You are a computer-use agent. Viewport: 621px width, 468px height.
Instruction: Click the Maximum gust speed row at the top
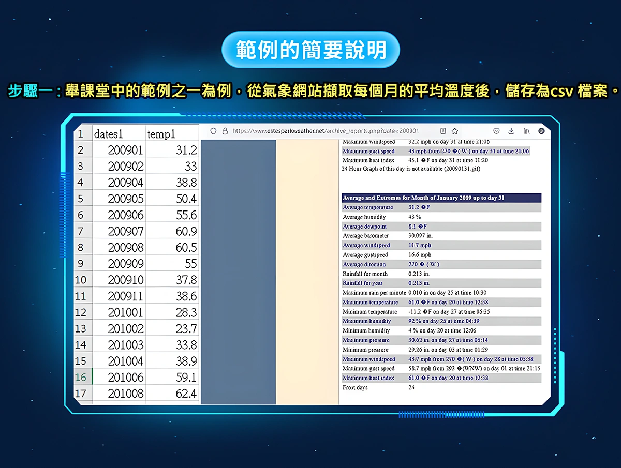(368, 151)
